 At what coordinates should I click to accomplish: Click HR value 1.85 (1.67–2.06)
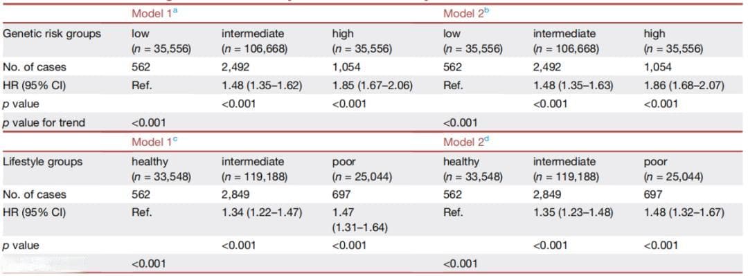[x=372, y=86]
